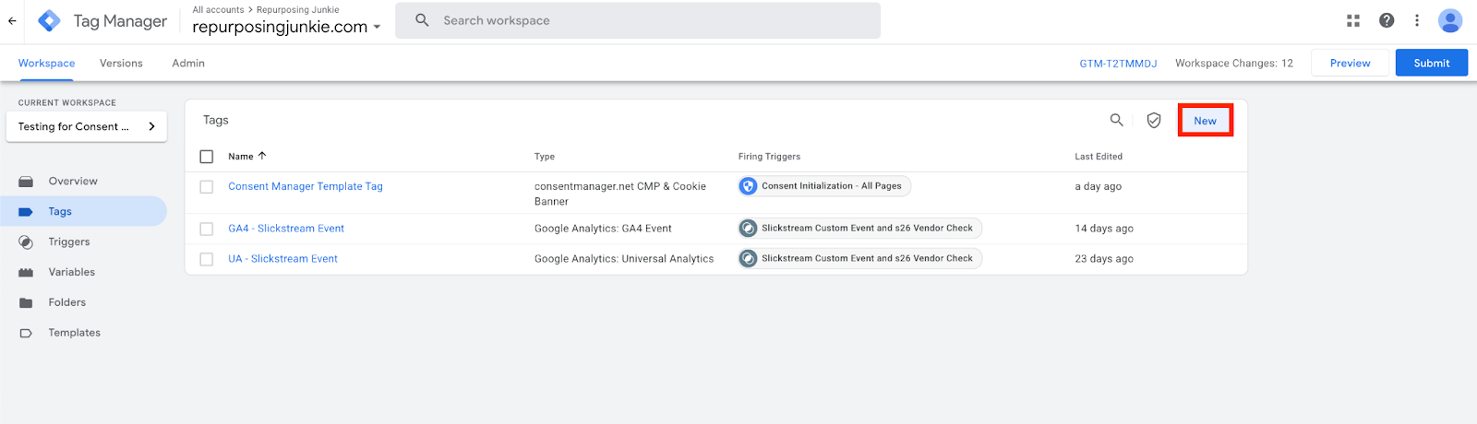Click the Tags sidebar icon
Viewport: 1477px width, 424px height.
click(26, 212)
